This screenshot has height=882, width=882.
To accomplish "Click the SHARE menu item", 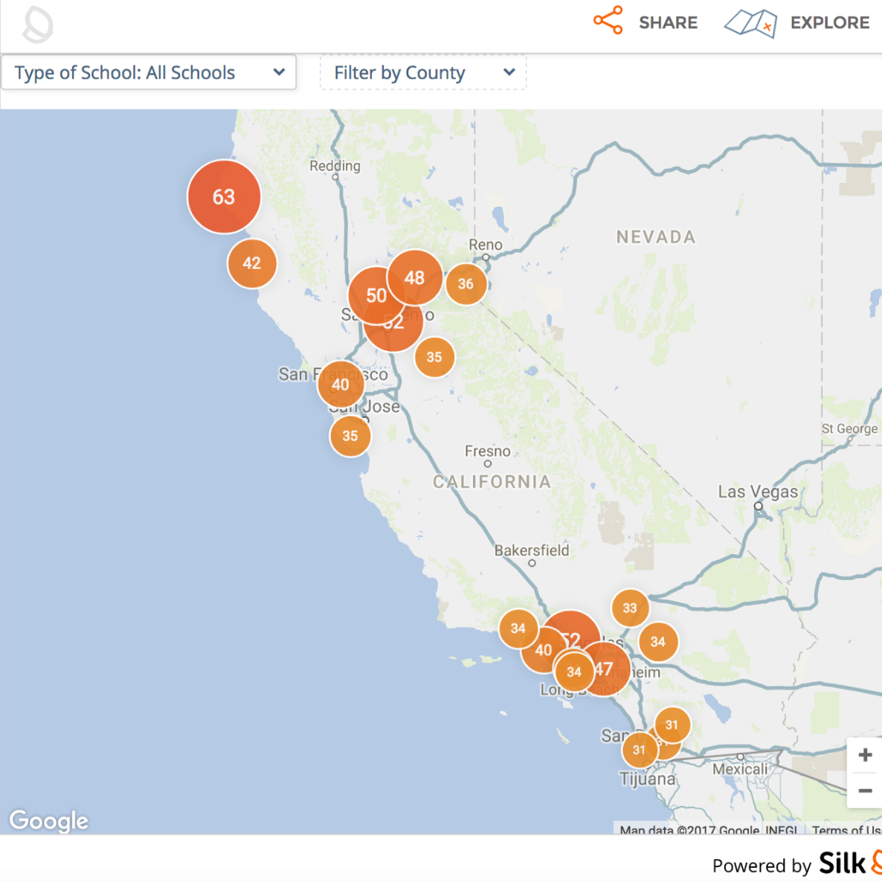I will pos(667,22).
